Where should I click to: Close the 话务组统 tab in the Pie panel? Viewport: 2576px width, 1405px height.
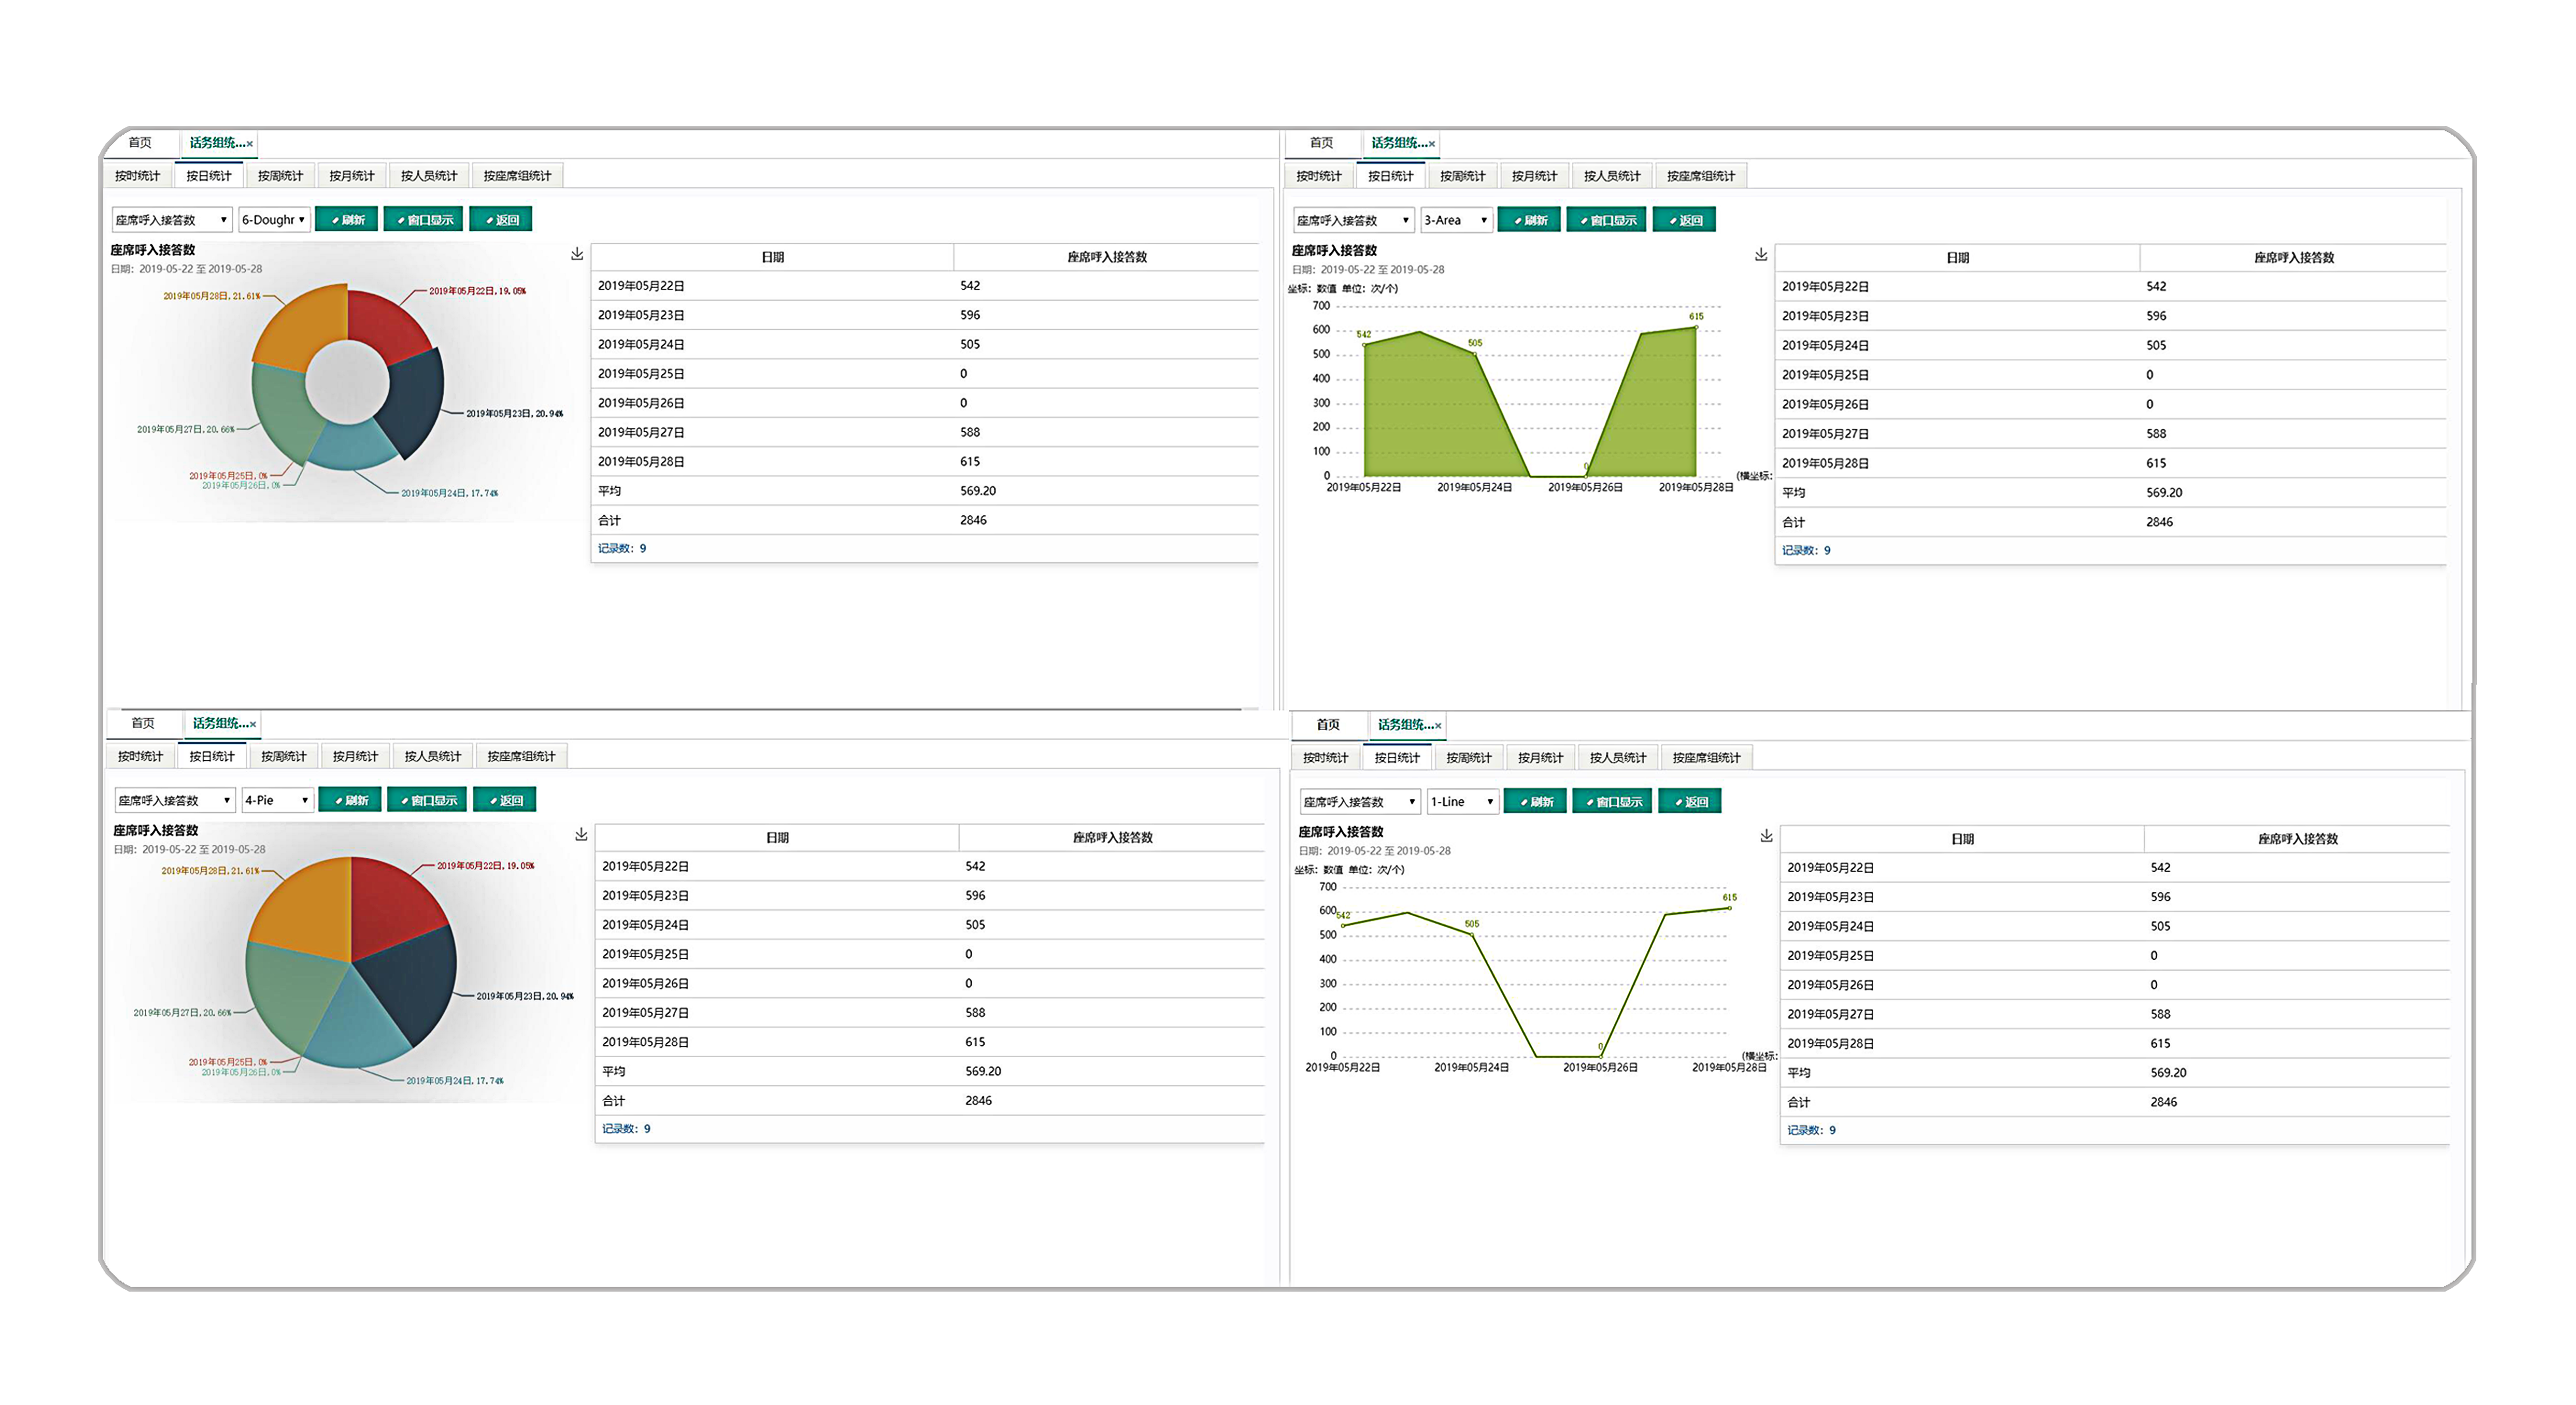coord(253,724)
